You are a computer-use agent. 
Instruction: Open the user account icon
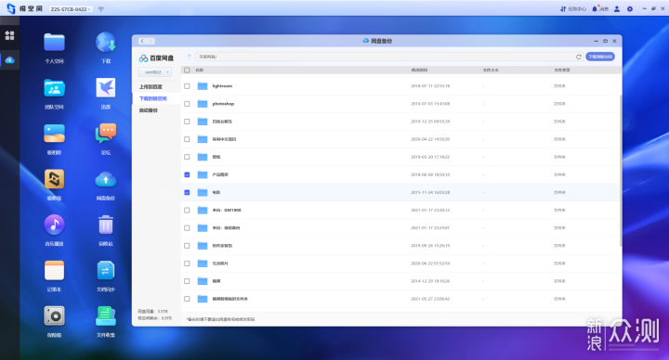[617, 9]
